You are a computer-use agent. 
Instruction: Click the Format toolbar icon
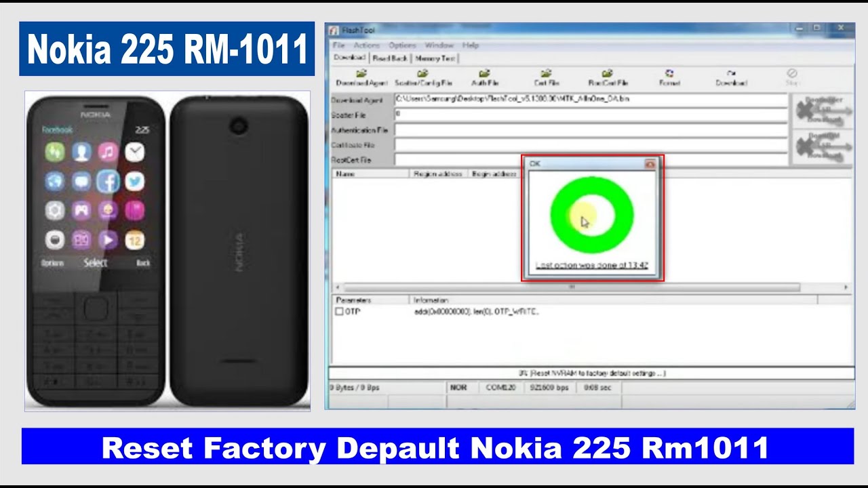[x=669, y=73]
